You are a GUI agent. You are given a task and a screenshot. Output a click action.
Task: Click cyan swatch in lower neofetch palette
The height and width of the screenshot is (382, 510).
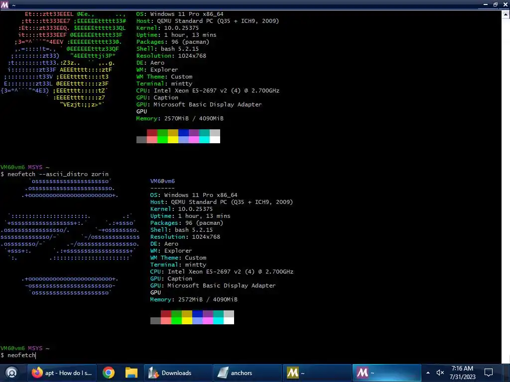click(x=218, y=321)
